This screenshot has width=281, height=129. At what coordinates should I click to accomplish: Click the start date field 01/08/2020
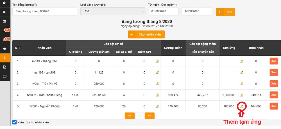[x=164, y=11]
